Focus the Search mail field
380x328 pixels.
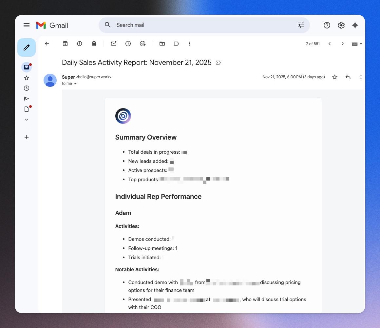click(x=204, y=25)
